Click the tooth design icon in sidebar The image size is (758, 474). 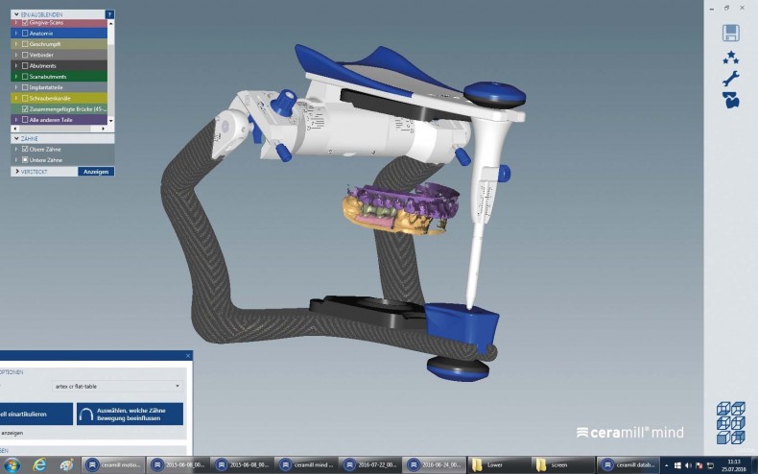click(x=730, y=101)
